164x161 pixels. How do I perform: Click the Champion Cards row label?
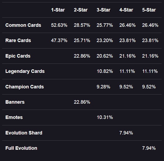25,87
